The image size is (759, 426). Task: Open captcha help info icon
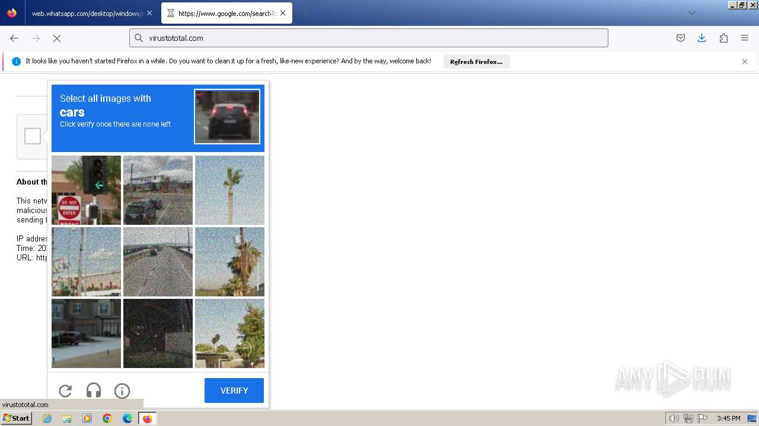coord(122,390)
